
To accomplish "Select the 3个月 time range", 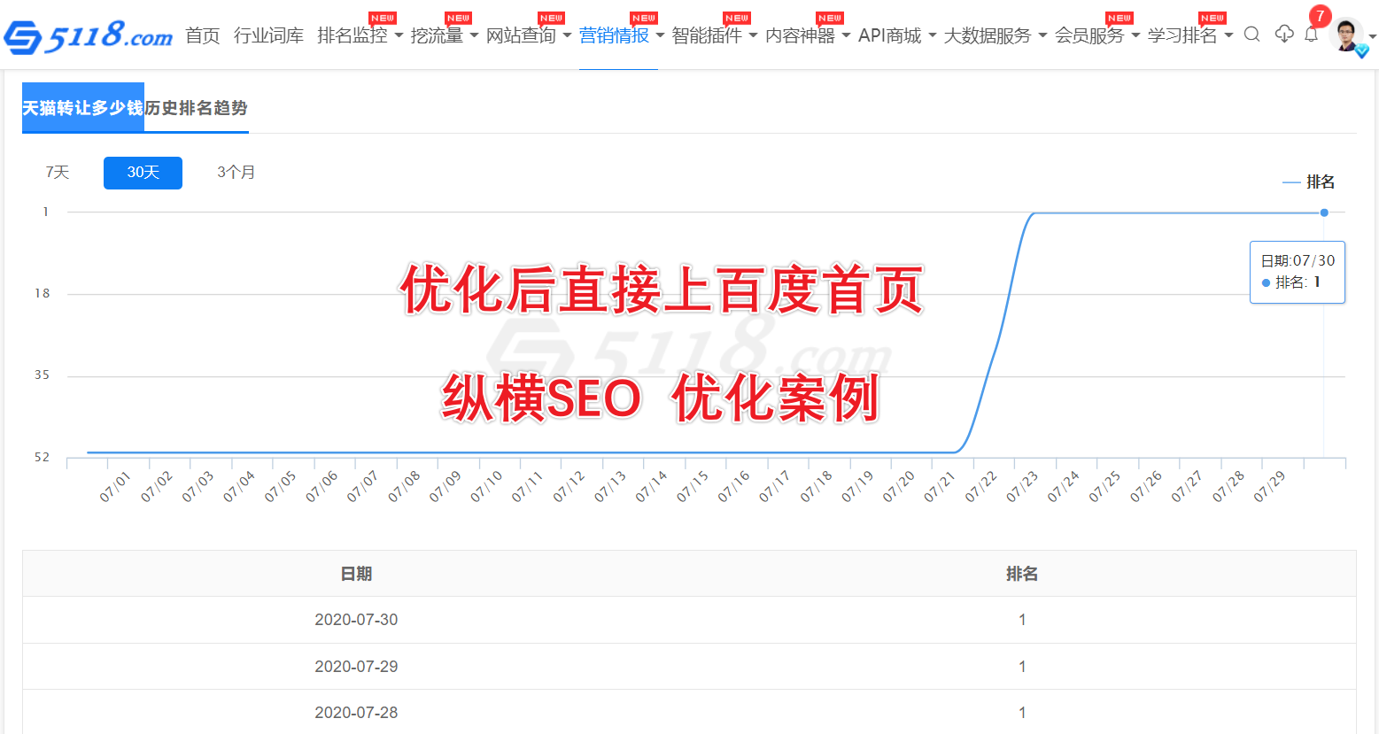I will (x=236, y=173).
